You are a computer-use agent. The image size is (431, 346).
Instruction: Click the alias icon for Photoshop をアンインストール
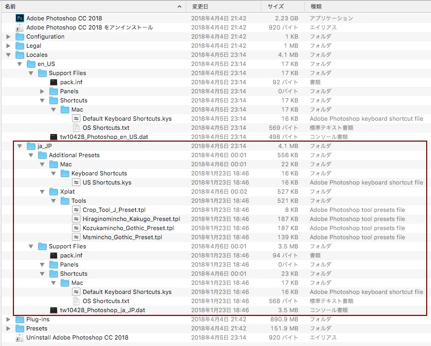(20, 27)
